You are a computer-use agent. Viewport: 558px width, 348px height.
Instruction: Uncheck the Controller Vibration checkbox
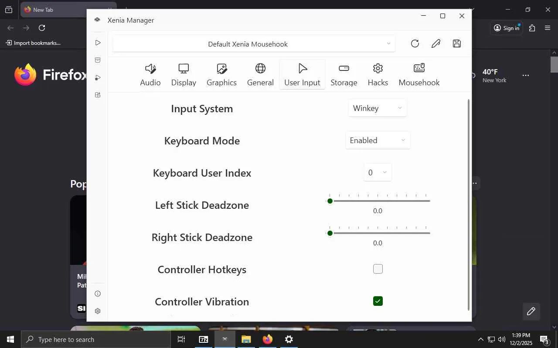tap(378, 301)
